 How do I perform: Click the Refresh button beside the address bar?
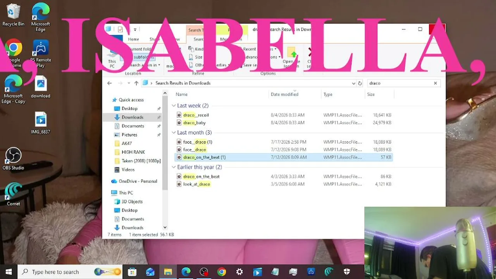tap(360, 83)
